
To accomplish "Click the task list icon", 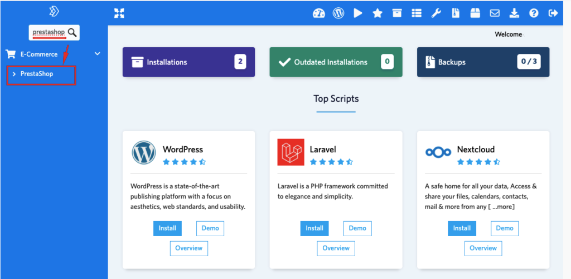I will [x=417, y=13].
